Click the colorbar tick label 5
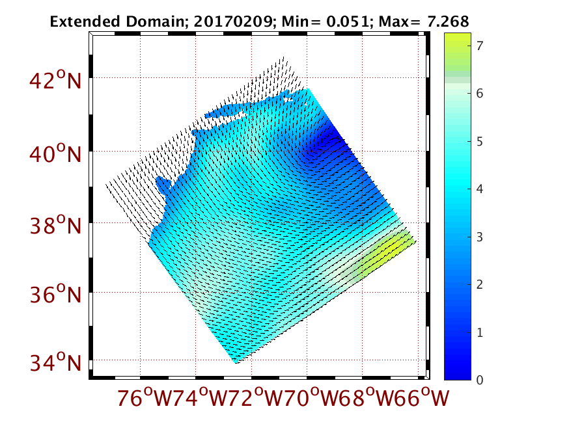The height and width of the screenshot is (426, 569). (x=480, y=141)
